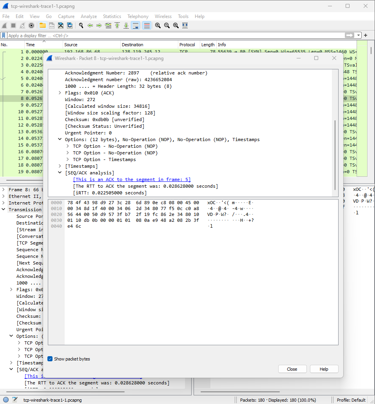The height and width of the screenshot is (404, 375).
Task: Click the Stop capture square icon
Action: (13, 25)
